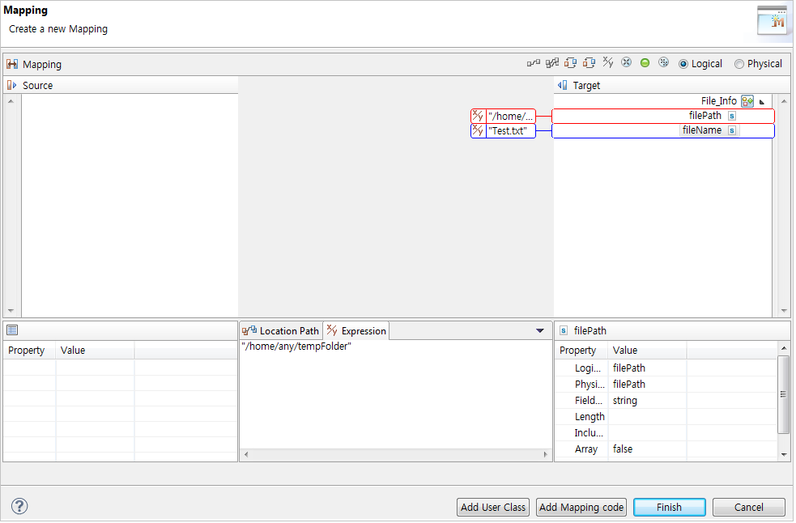
Task: Click the Finish button
Action: coord(669,507)
